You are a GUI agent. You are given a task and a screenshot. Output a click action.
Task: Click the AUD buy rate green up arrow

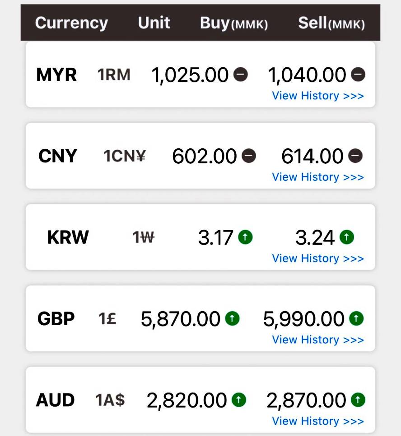point(238,400)
